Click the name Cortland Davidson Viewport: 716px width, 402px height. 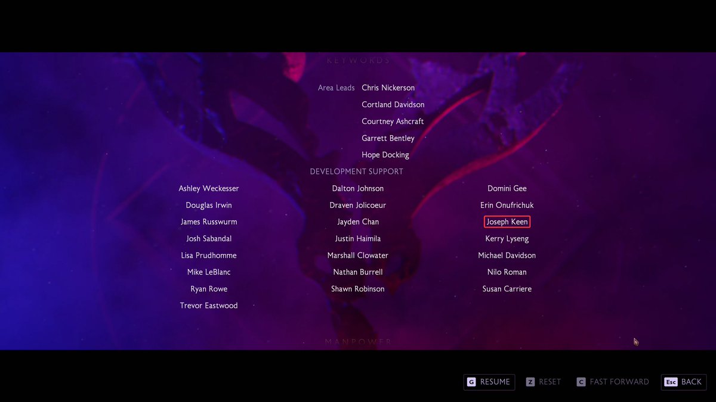point(393,104)
